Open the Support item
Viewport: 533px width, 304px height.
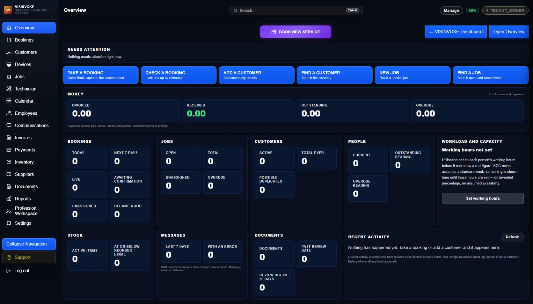pos(29,257)
